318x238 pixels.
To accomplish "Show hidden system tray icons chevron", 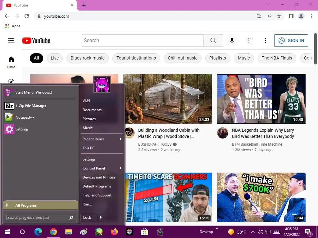I will coord(253,232).
